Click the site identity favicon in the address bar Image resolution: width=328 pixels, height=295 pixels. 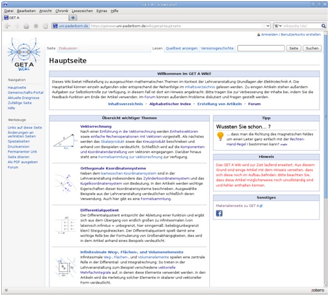coord(55,26)
